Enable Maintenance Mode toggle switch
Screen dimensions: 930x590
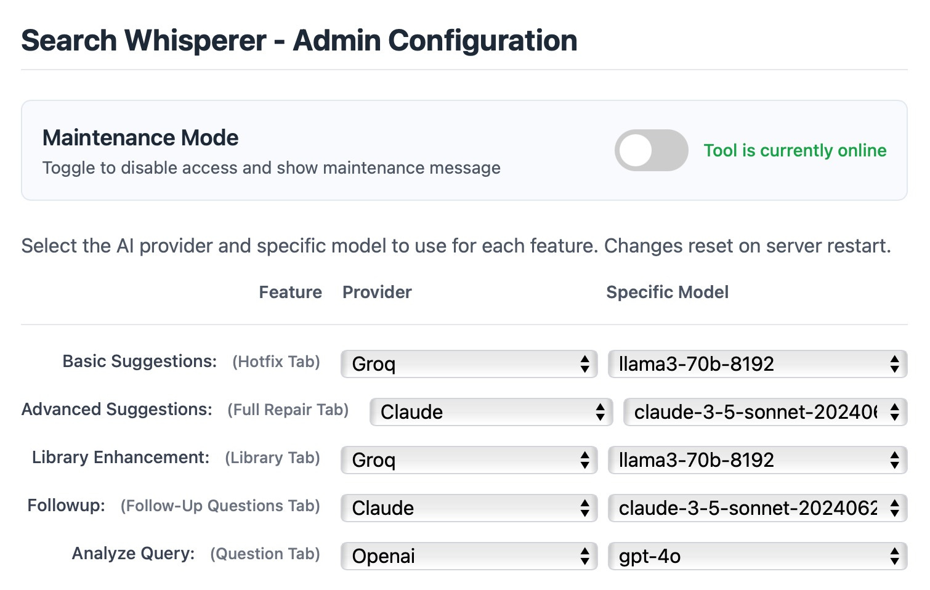click(x=651, y=150)
